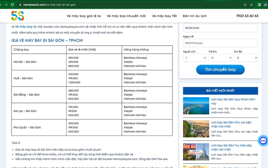This screenshot has height=168, width=268.
Task: Click the departure date field 18/08/2025
Action: tap(220, 28)
